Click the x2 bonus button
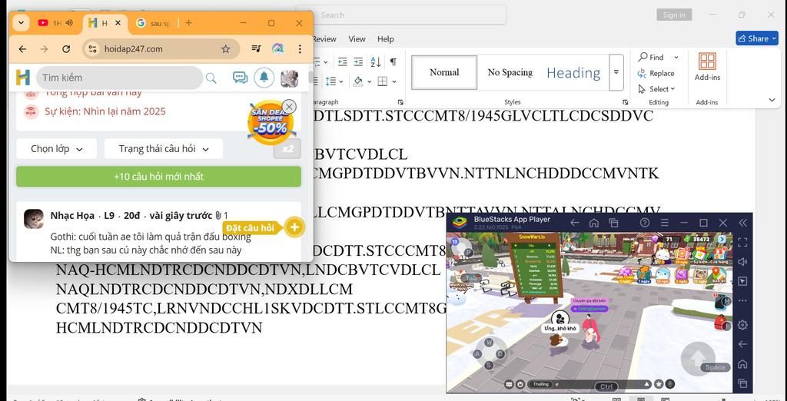787x401 pixels. [287, 149]
